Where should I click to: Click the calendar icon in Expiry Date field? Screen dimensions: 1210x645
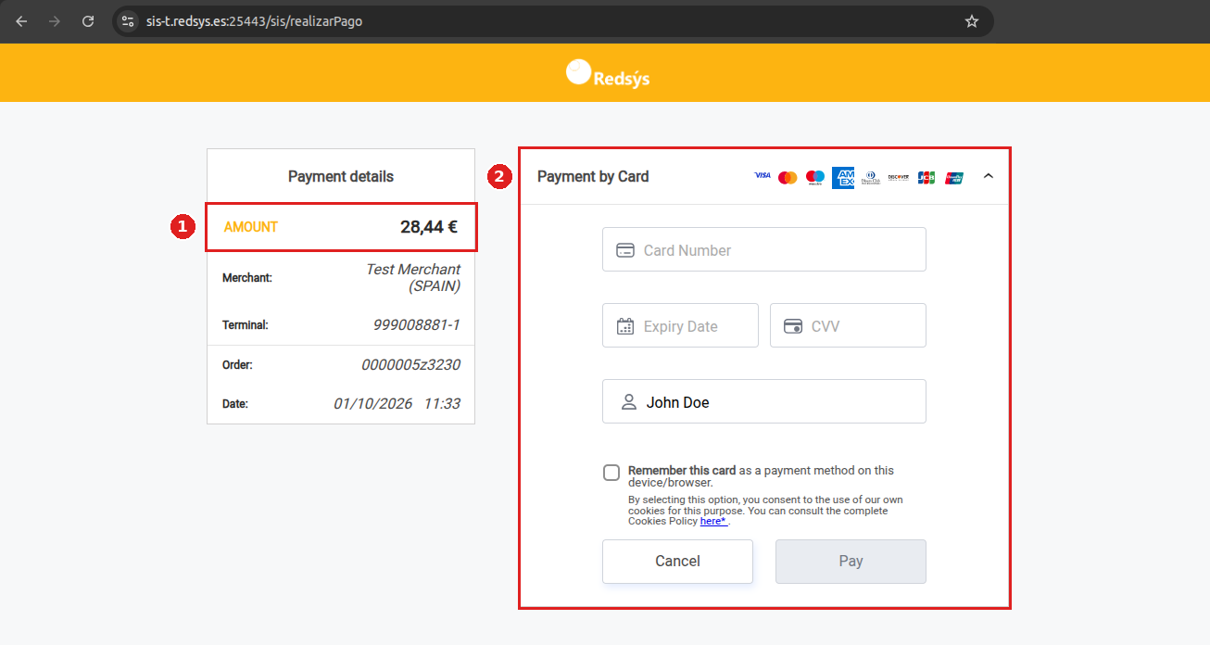(x=625, y=326)
